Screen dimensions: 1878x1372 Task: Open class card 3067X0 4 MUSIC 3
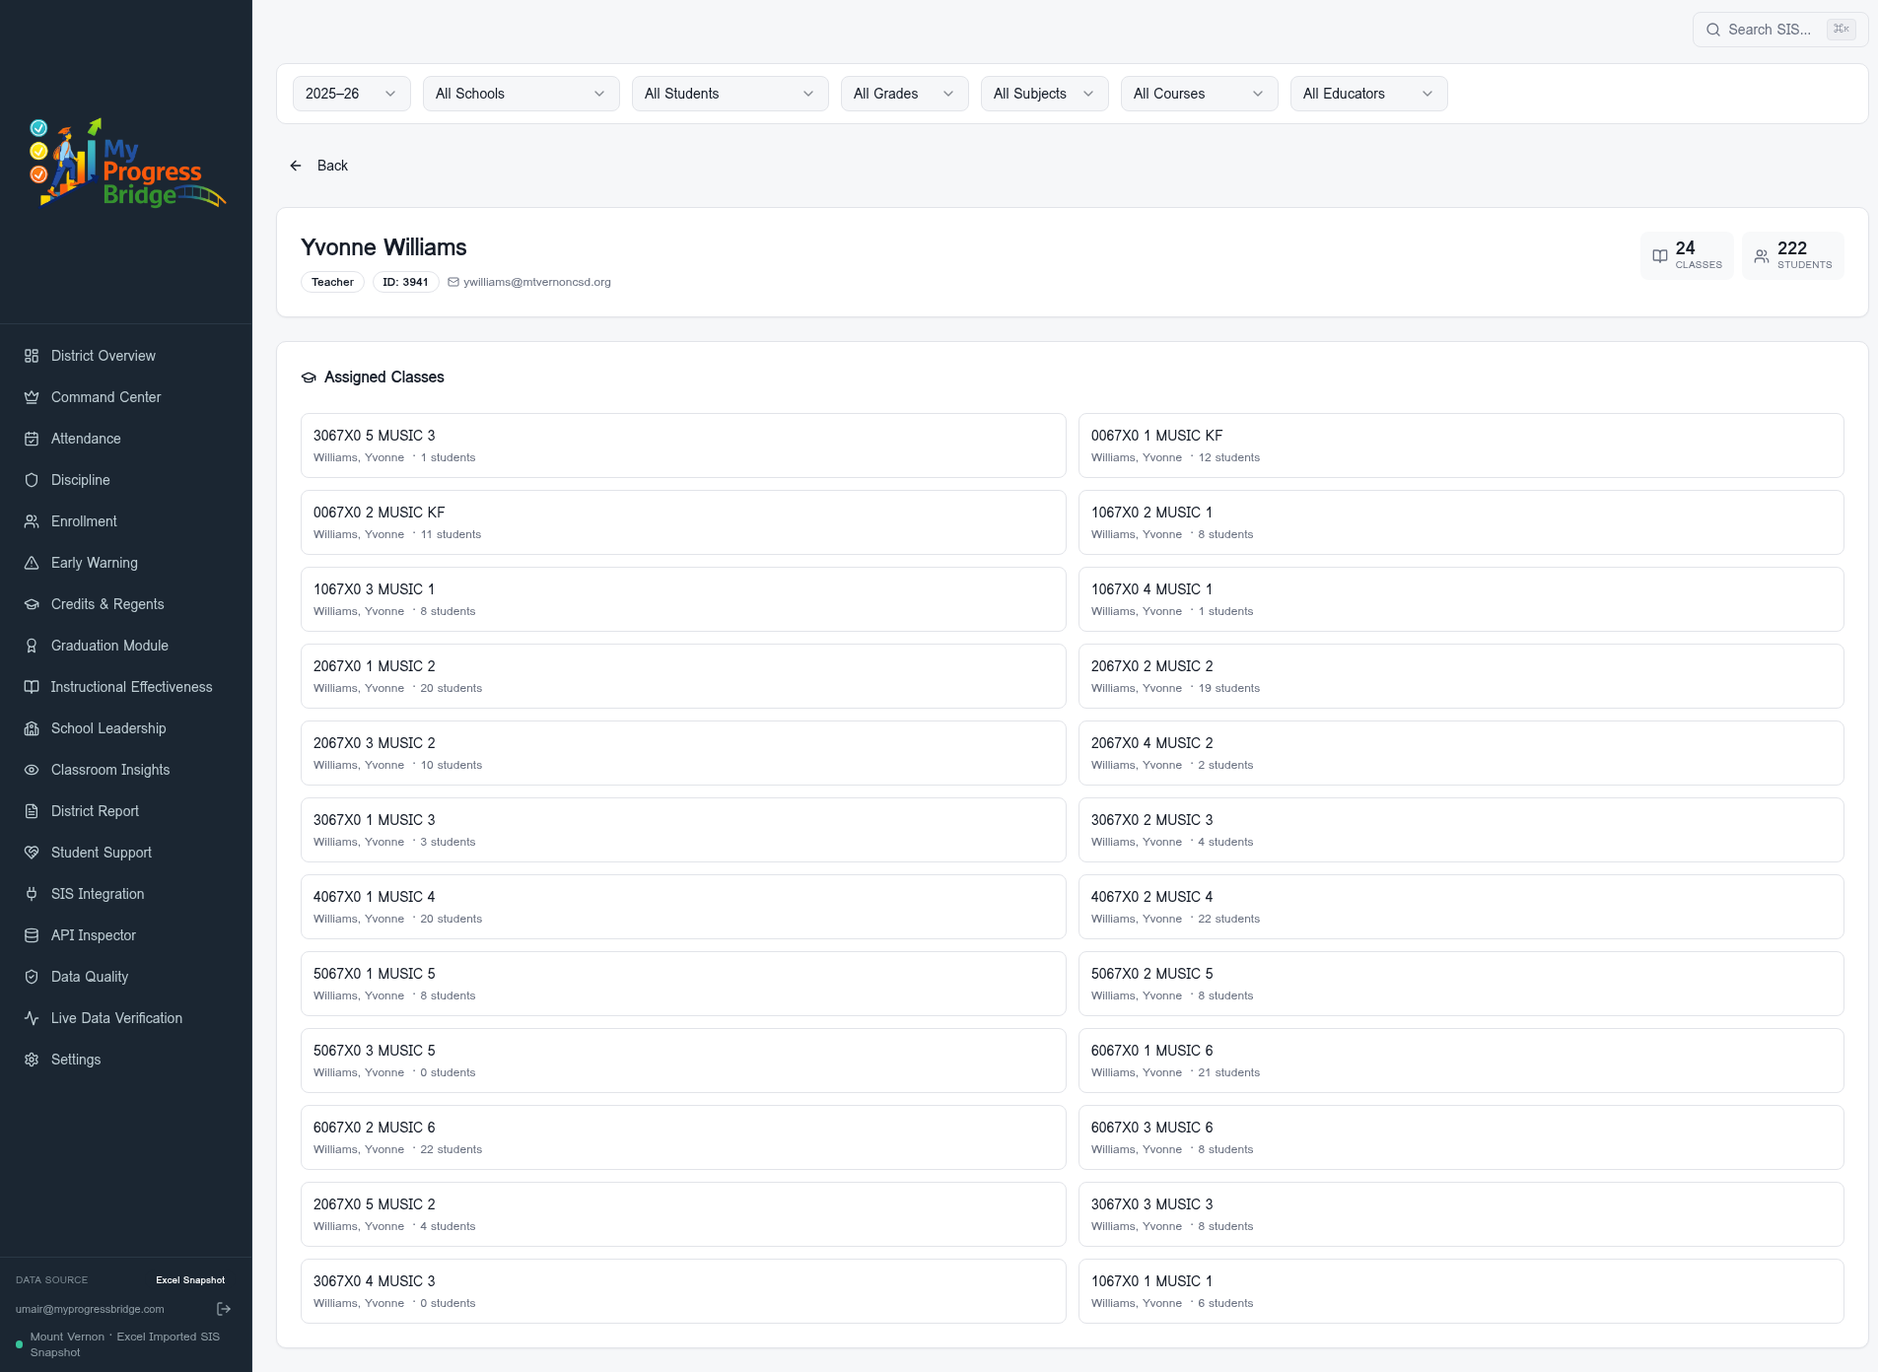683,1291
